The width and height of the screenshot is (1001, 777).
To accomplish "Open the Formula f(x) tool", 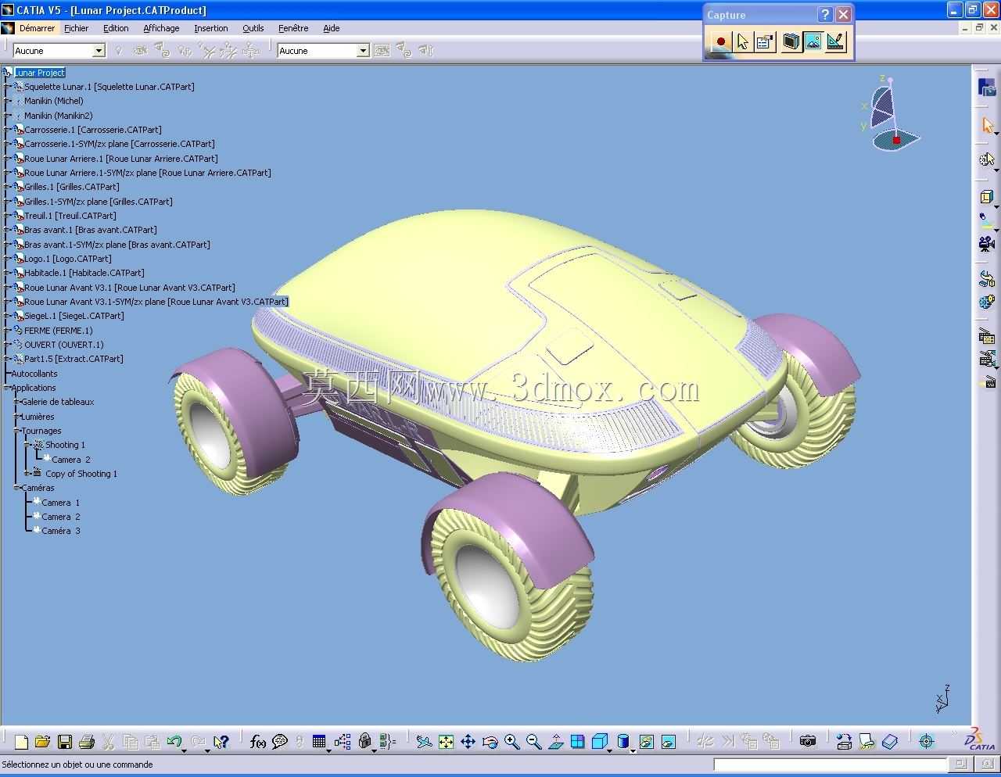I will click(258, 742).
